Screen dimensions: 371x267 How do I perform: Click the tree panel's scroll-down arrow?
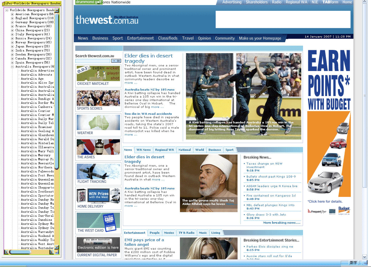tap(57, 247)
